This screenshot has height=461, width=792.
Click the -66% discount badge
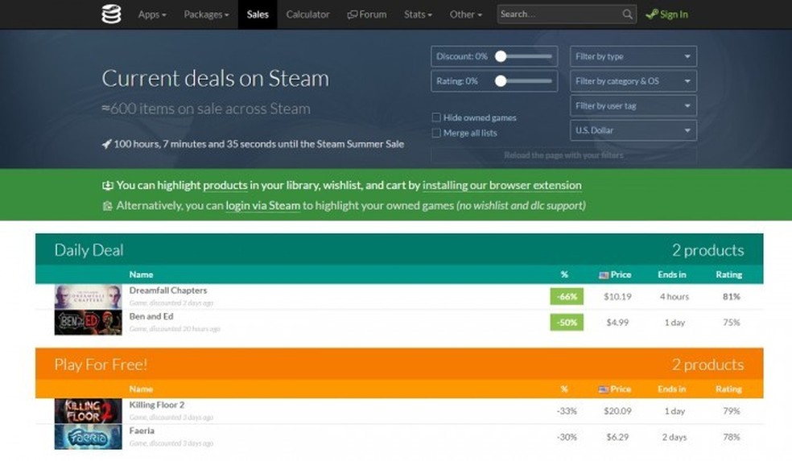567,296
